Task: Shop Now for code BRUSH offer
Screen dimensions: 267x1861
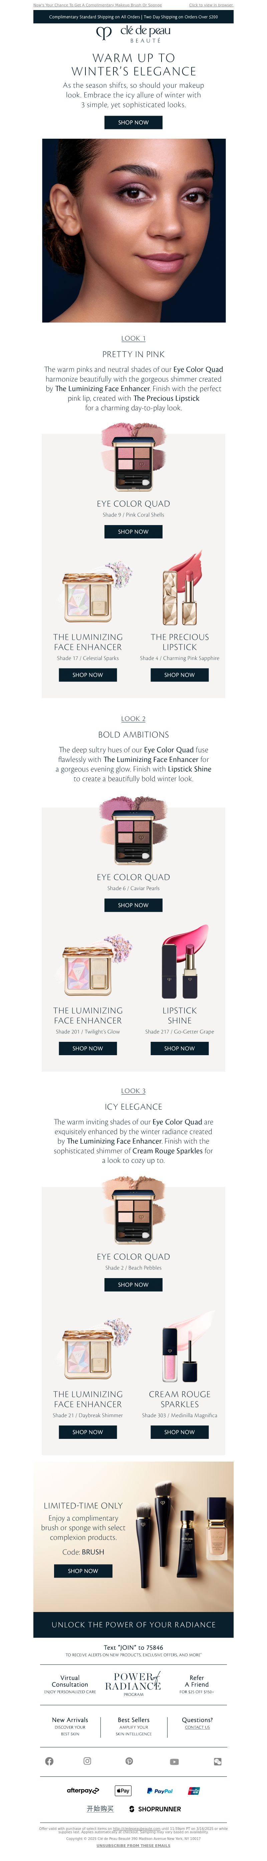Action: pyautogui.click(x=83, y=1571)
